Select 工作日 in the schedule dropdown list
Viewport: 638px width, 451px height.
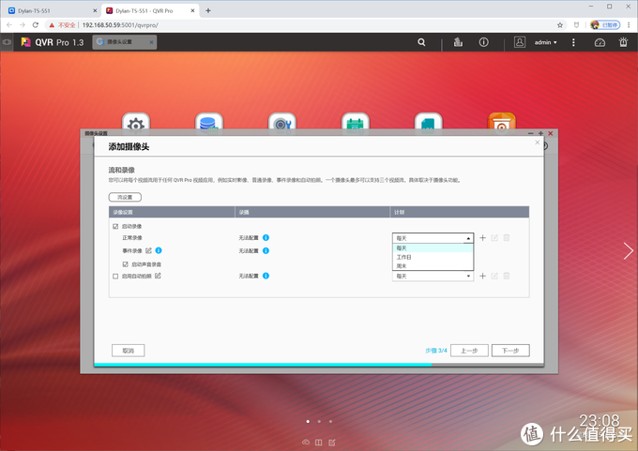(x=433, y=257)
